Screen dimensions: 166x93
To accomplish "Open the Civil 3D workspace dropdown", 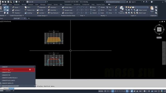I will 46,2.
